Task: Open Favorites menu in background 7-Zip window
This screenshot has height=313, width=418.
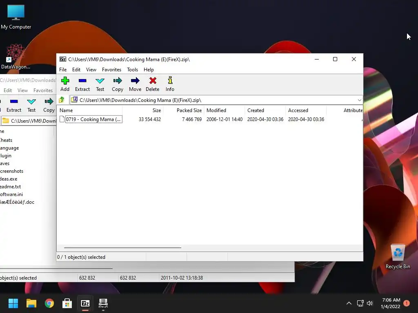Action: coord(43,90)
